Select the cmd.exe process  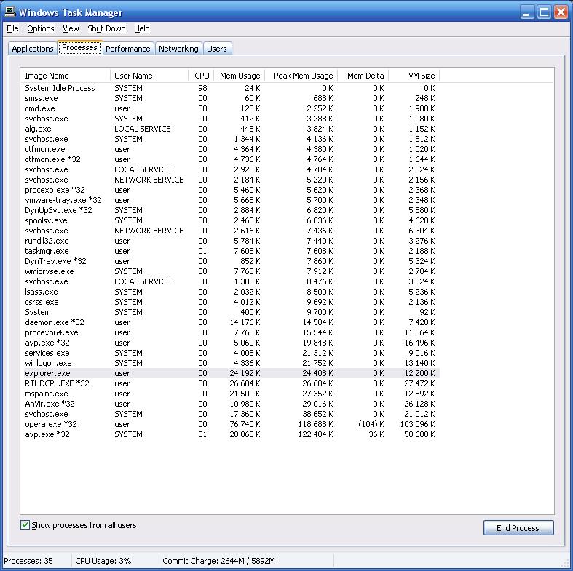tap(230, 108)
